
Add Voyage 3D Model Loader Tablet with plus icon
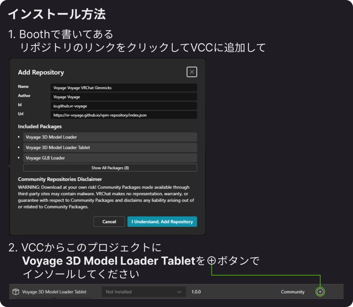click(x=320, y=292)
